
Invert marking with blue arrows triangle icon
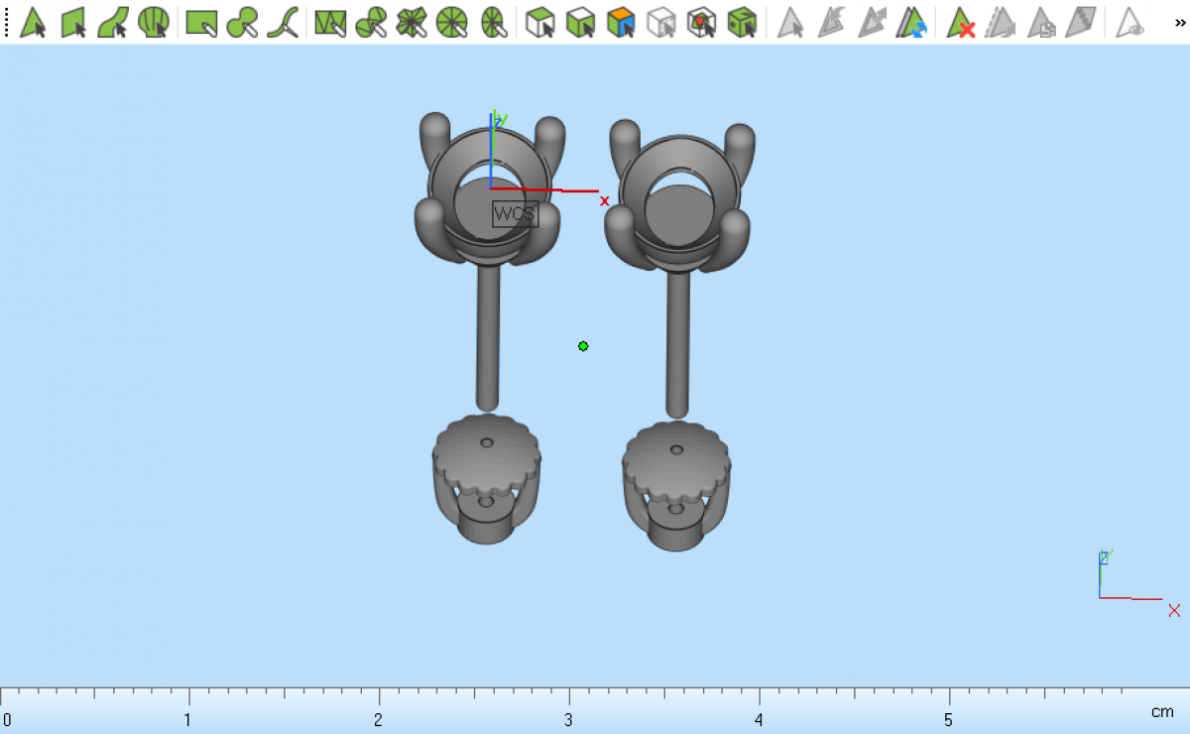tap(912, 22)
